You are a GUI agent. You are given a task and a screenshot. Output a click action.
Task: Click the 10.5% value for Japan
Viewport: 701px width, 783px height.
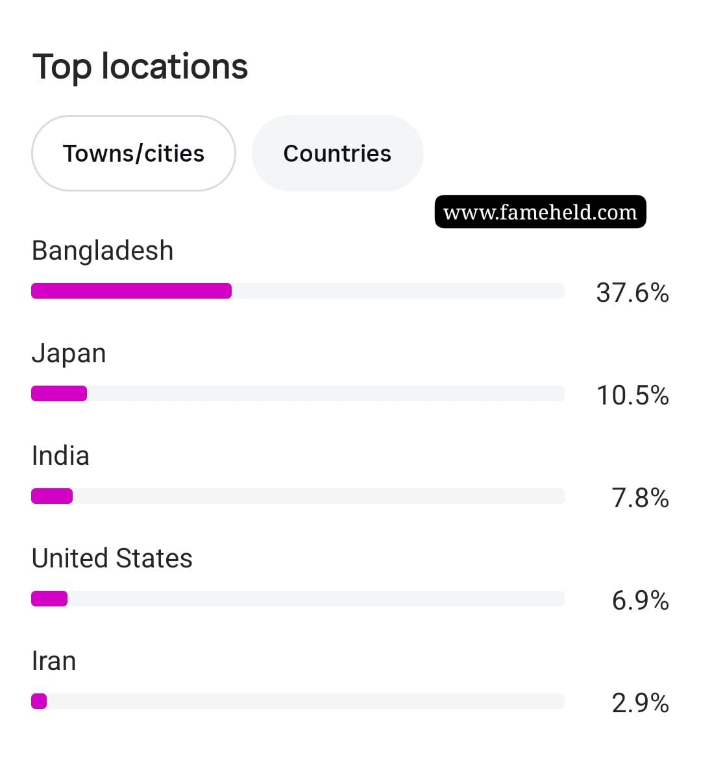[x=632, y=395]
